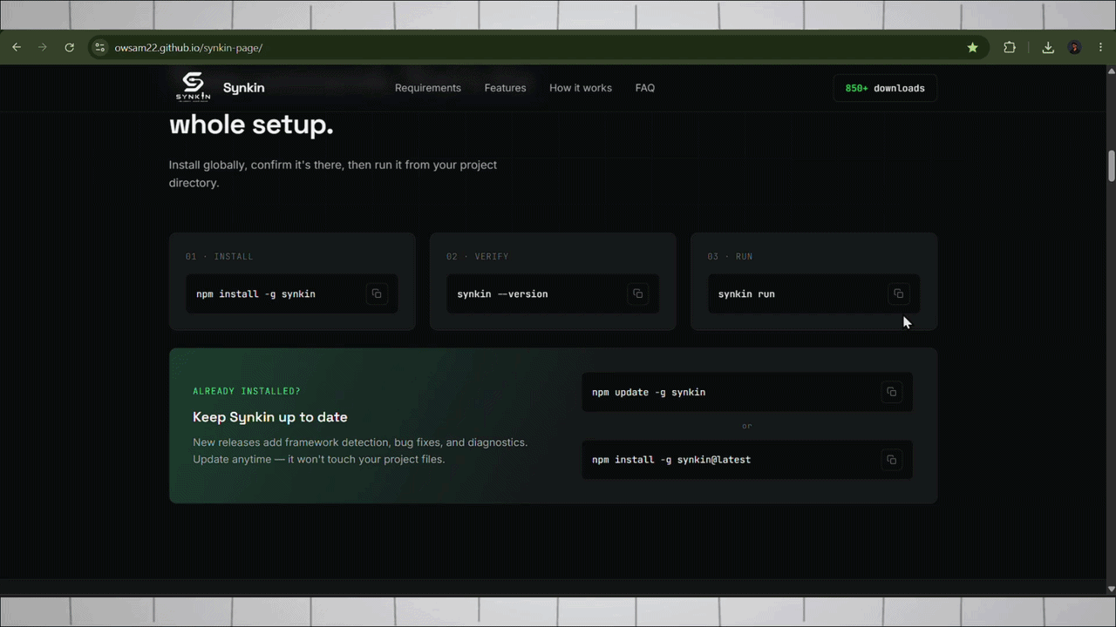This screenshot has width=1116, height=627.
Task: Click the scrollbar down arrow
Action: 1112,589
